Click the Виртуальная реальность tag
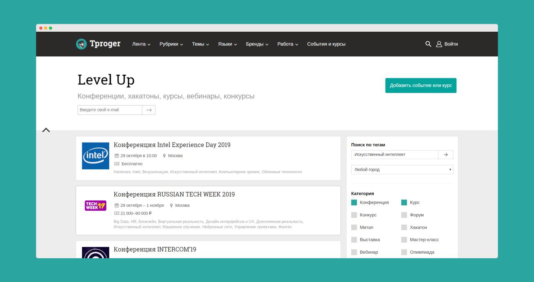The height and width of the screenshot is (282, 534). (181, 222)
